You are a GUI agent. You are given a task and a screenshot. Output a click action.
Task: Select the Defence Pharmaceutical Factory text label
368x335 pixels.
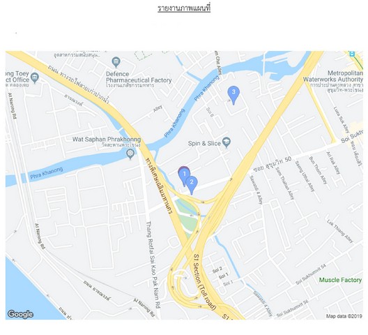click(x=139, y=77)
